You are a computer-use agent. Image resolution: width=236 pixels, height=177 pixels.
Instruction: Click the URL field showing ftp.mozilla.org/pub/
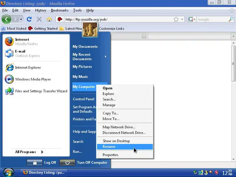click(119, 19)
